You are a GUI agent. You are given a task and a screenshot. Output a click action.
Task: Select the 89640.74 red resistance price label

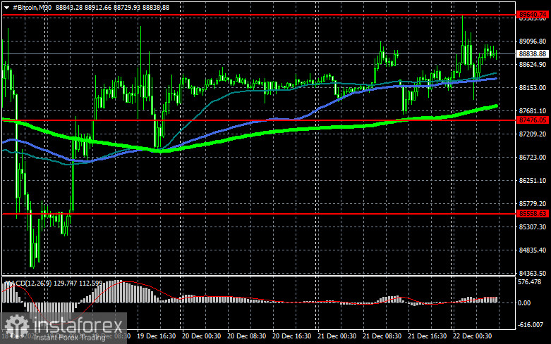pos(532,14)
